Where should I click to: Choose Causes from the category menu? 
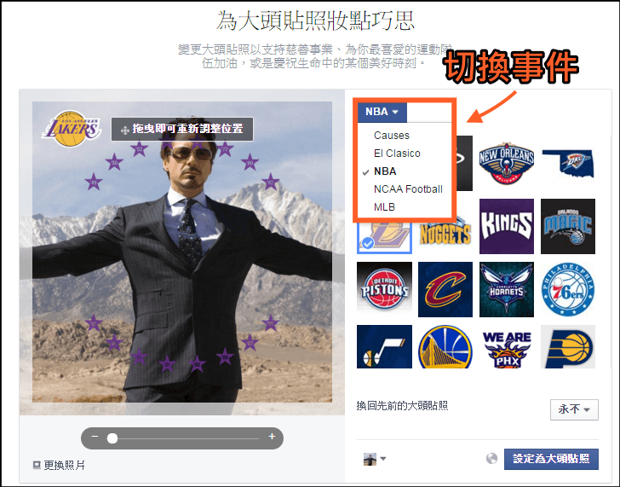tap(392, 136)
